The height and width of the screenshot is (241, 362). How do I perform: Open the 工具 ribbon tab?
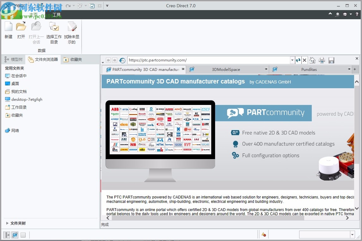[57, 15]
